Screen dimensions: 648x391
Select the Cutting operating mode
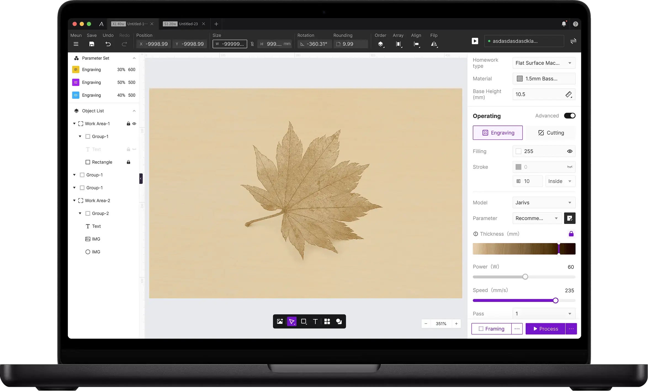click(551, 133)
